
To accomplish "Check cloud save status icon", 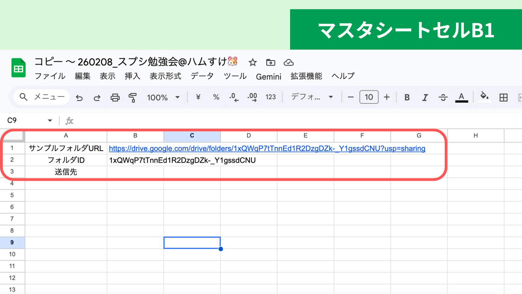I will [x=289, y=63].
